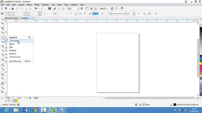Screen dimensions: 202x113
Task: Select the Parallel Dimension tool
Action: tap(2, 65)
